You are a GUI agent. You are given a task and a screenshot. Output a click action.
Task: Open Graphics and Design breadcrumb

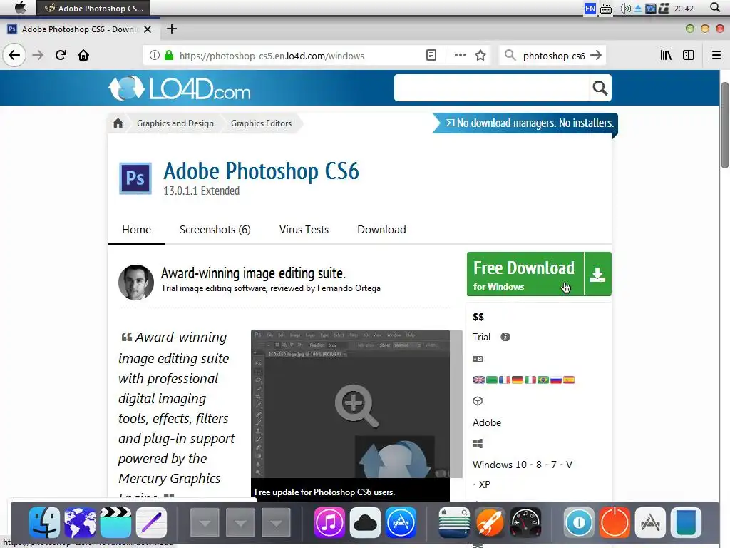[x=175, y=123]
